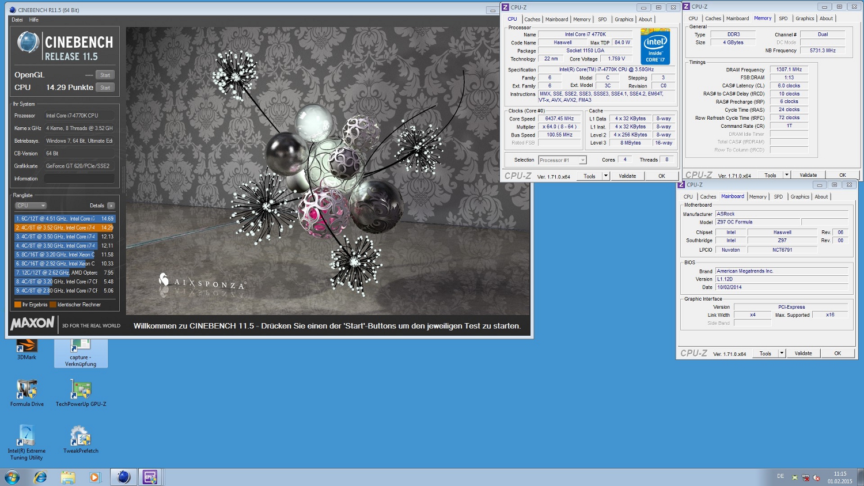
Task: Click the Z97 OC Formula model field
Action: (x=757, y=222)
